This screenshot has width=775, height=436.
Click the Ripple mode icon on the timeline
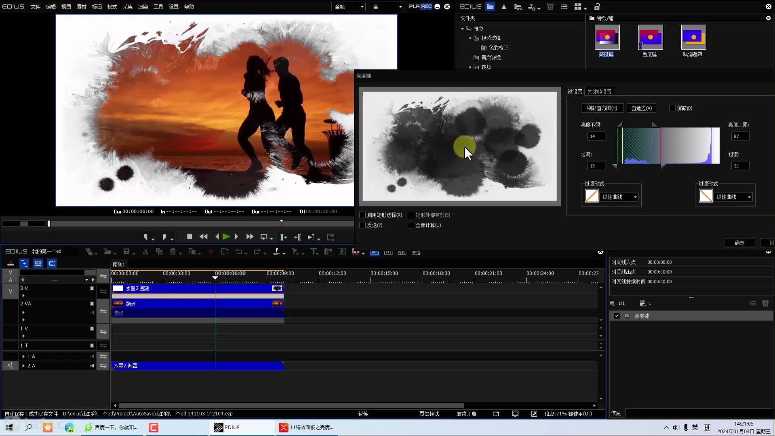tap(24, 263)
